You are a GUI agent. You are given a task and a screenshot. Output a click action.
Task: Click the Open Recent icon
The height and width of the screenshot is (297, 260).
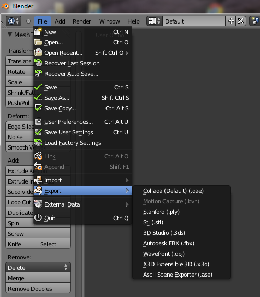click(x=38, y=52)
